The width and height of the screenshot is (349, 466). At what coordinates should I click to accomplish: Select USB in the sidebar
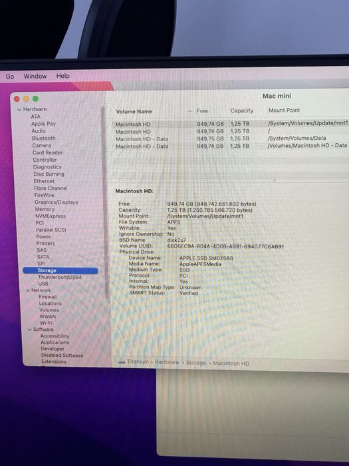(43, 284)
